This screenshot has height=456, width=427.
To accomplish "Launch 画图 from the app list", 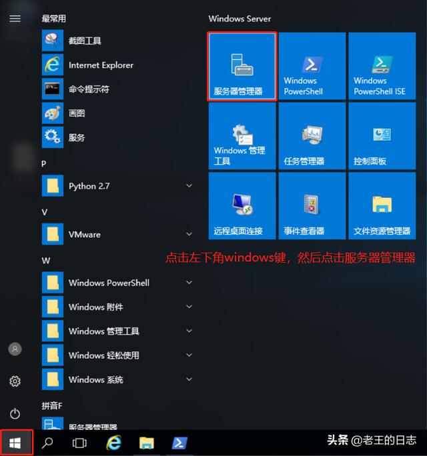I will pos(117,113).
